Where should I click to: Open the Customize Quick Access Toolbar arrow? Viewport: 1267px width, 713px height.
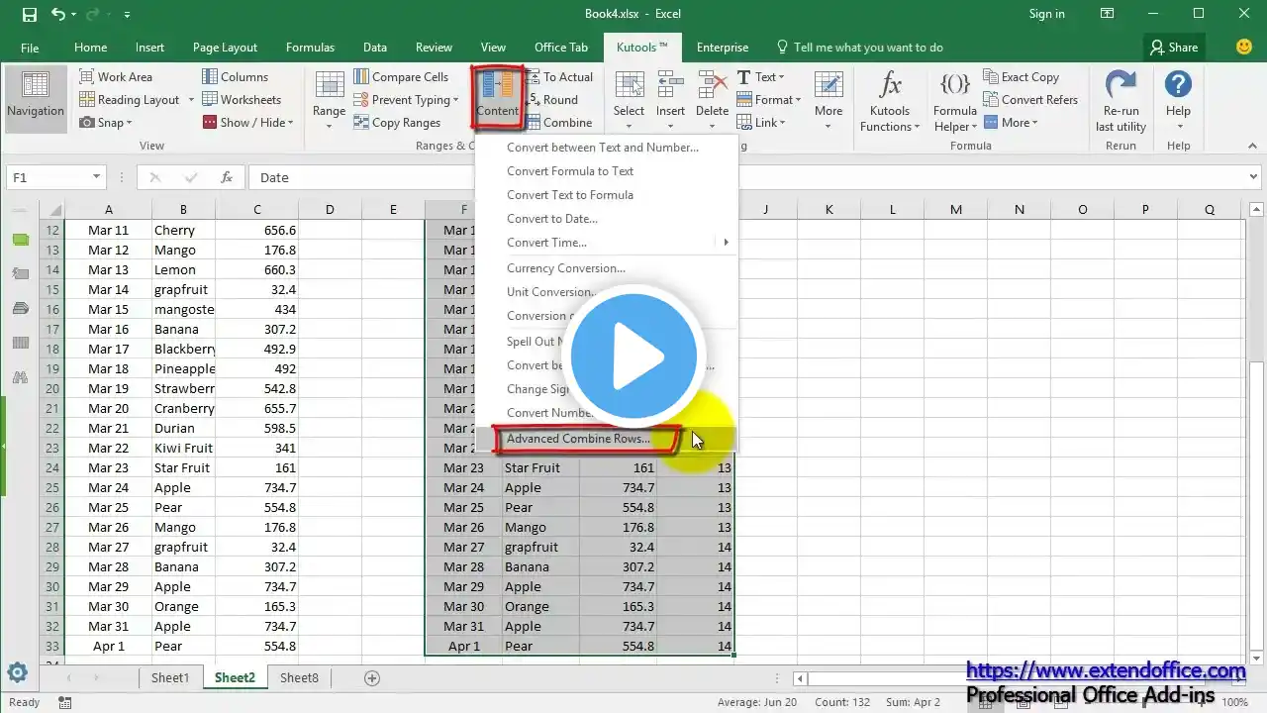[128, 15]
